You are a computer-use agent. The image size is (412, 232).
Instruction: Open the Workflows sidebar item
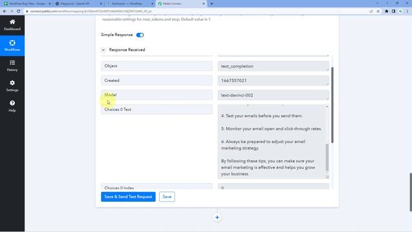pos(12,46)
